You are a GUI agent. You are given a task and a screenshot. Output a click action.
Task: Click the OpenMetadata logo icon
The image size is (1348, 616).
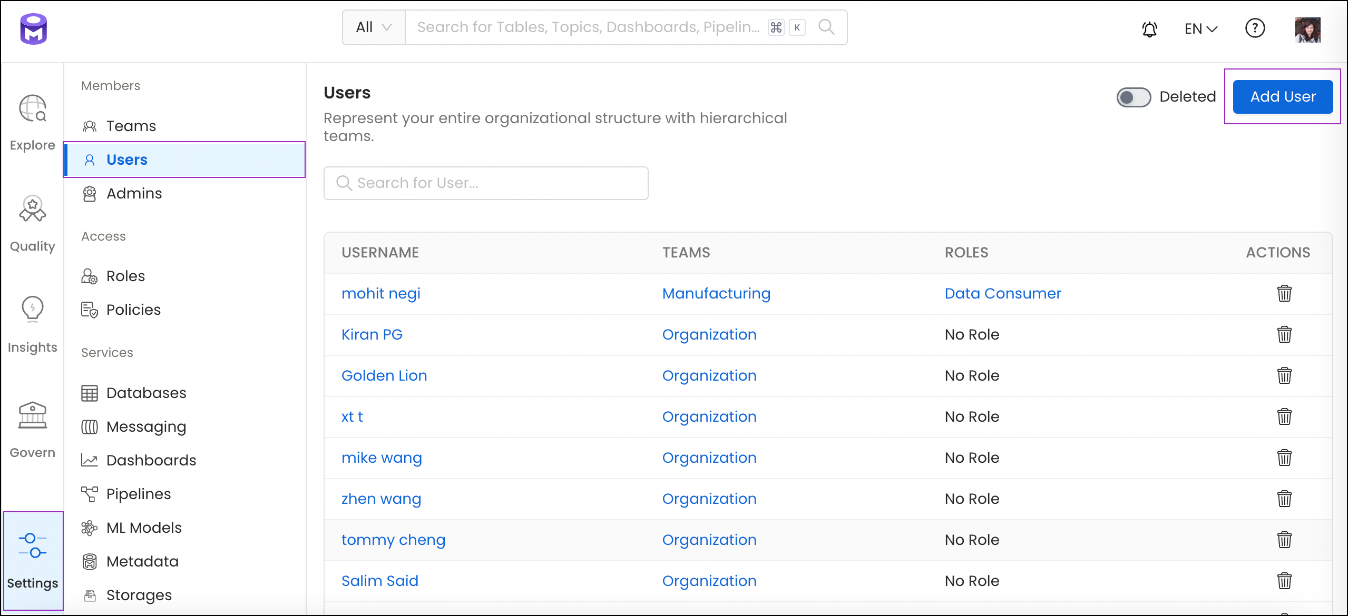[x=33, y=29]
